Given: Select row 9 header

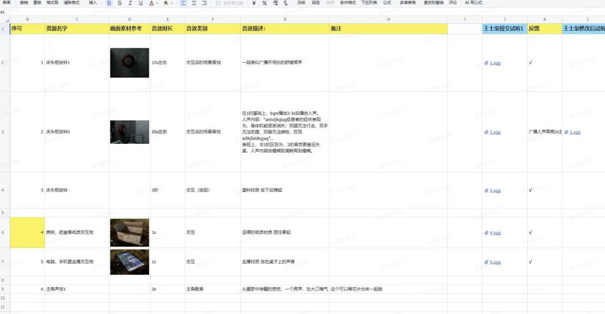Looking at the screenshot, I should (4, 289).
